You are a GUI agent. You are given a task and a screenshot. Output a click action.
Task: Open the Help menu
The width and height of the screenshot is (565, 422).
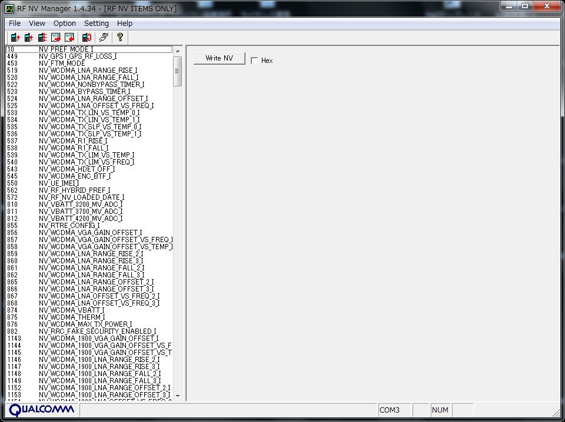coord(125,24)
